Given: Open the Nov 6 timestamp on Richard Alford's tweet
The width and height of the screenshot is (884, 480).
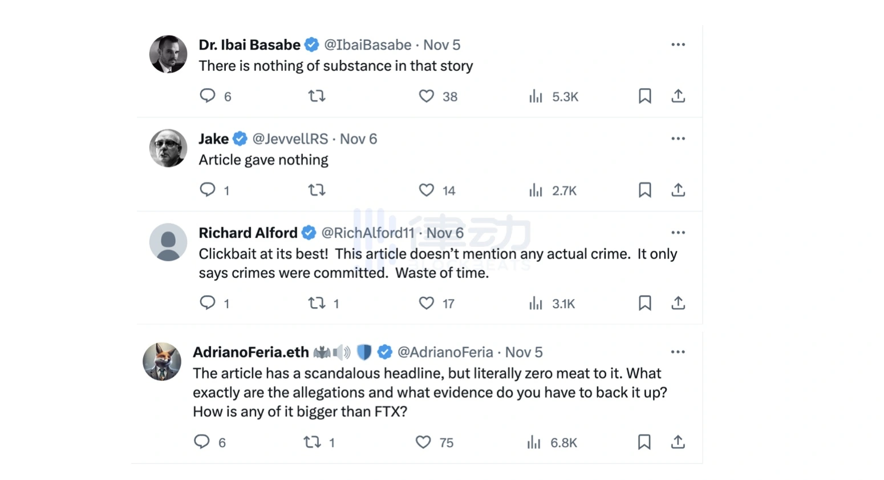Looking at the screenshot, I should 445,233.
